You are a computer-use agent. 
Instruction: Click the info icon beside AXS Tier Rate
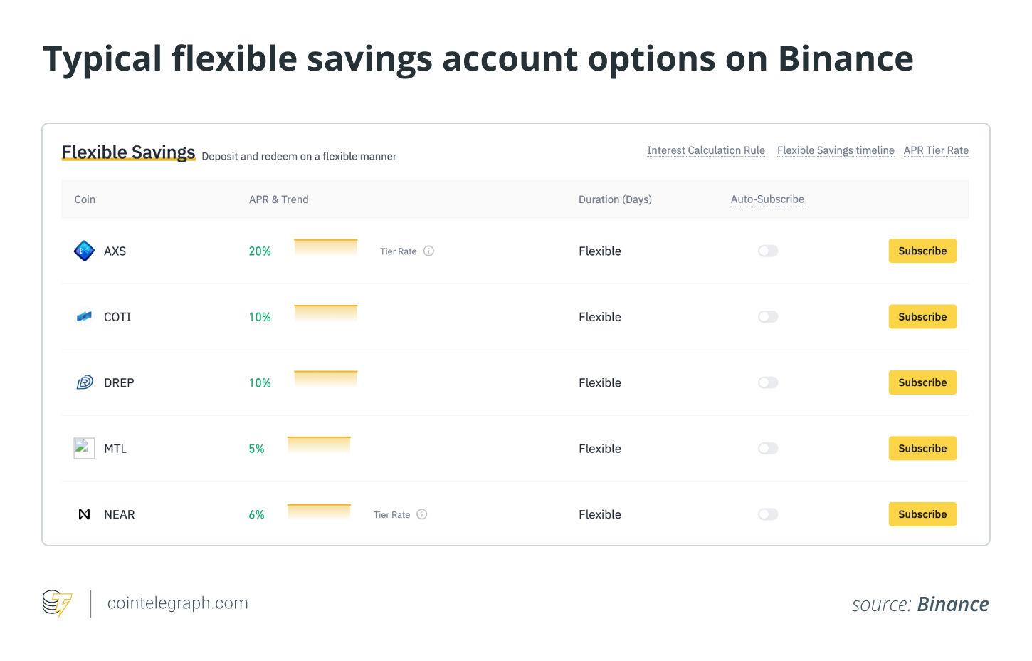click(x=428, y=251)
